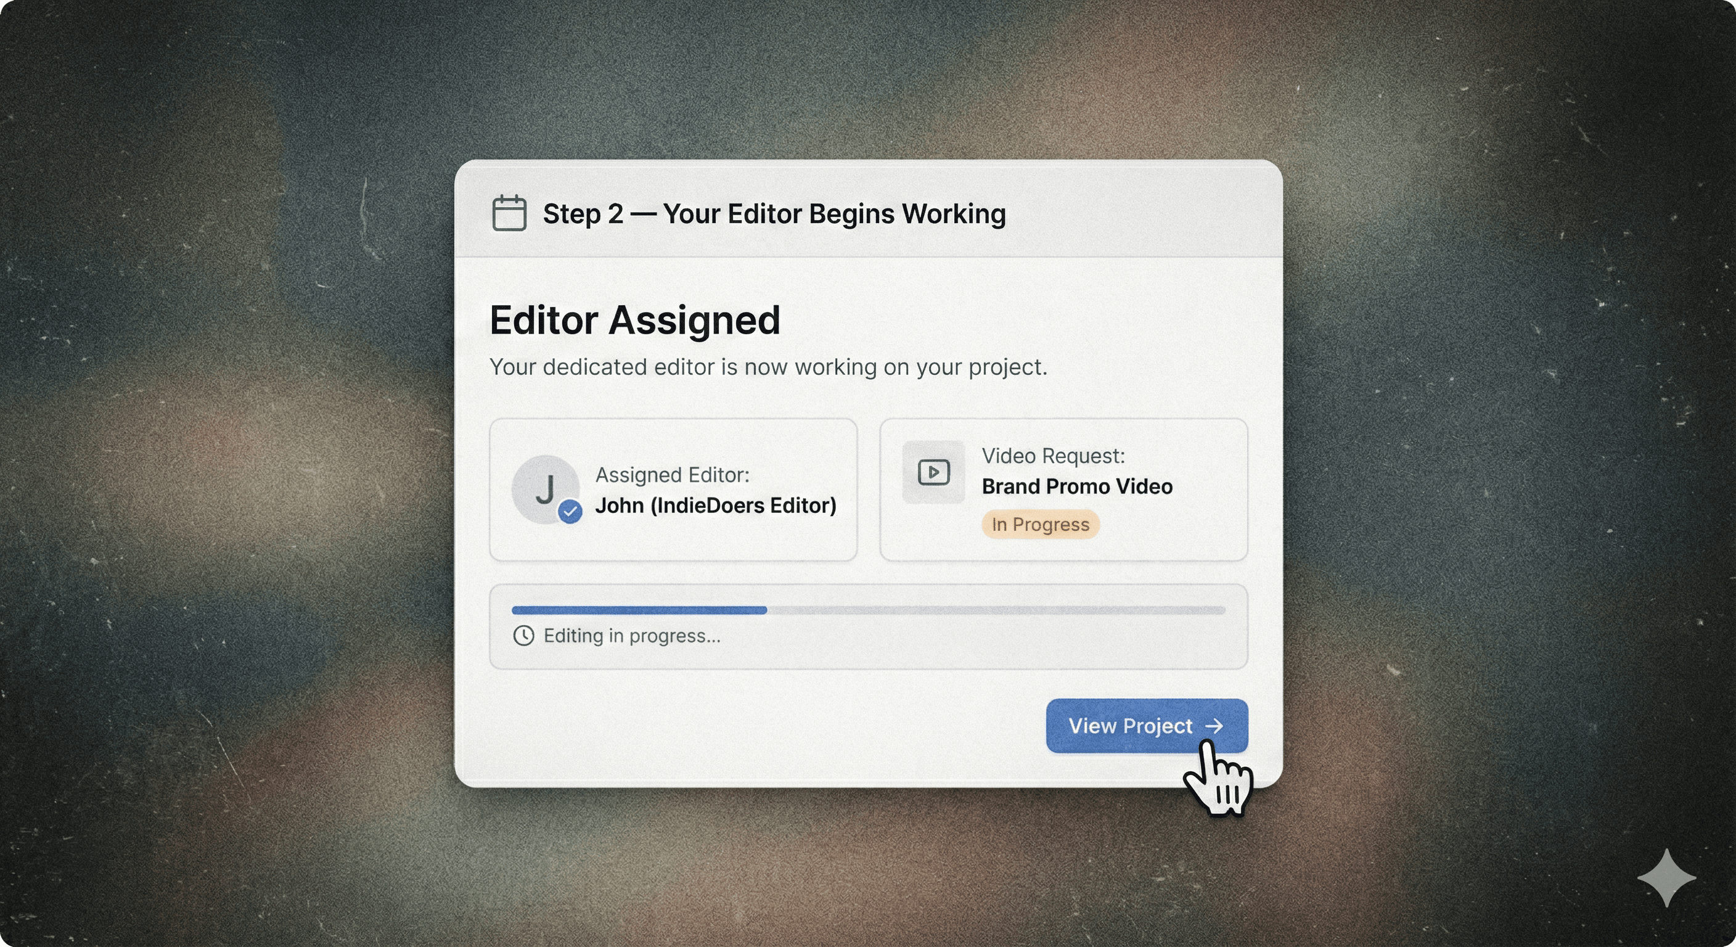Click the Brand Promo Video title
The image size is (1736, 947).
tap(1077, 486)
